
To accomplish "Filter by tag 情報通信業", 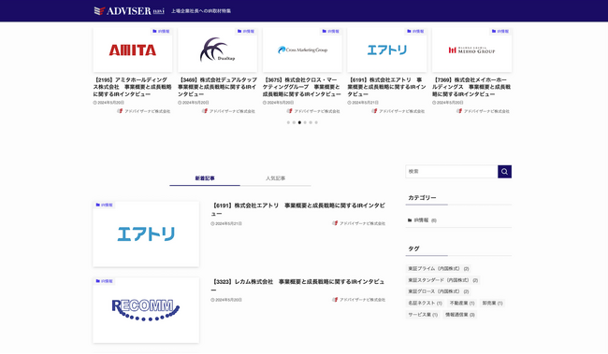I will pyautogui.click(x=460, y=315).
